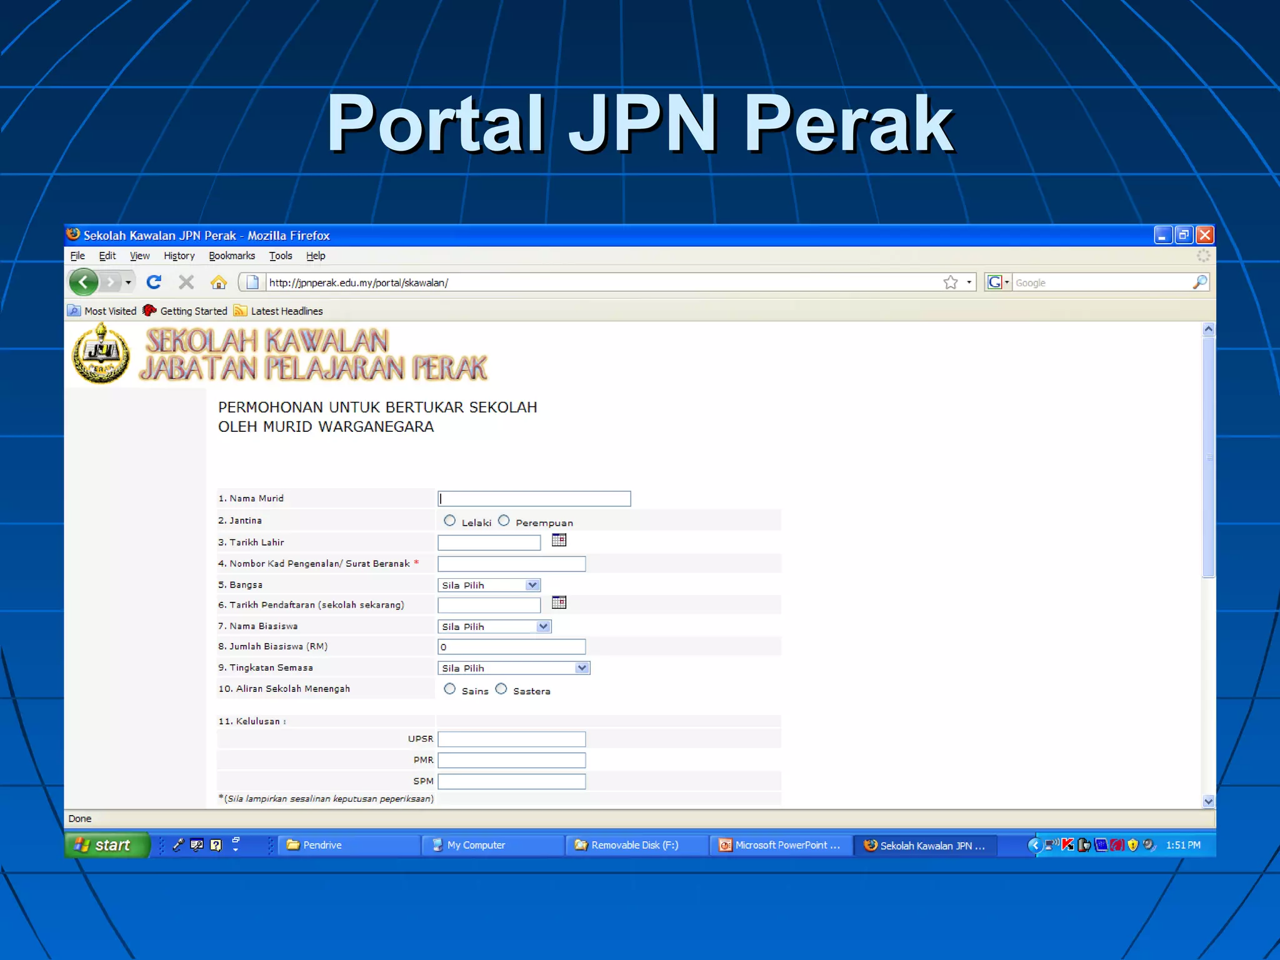The image size is (1280, 960).
Task: Click the Google search engine icon
Action: pyautogui.click(x=994, y=282)
